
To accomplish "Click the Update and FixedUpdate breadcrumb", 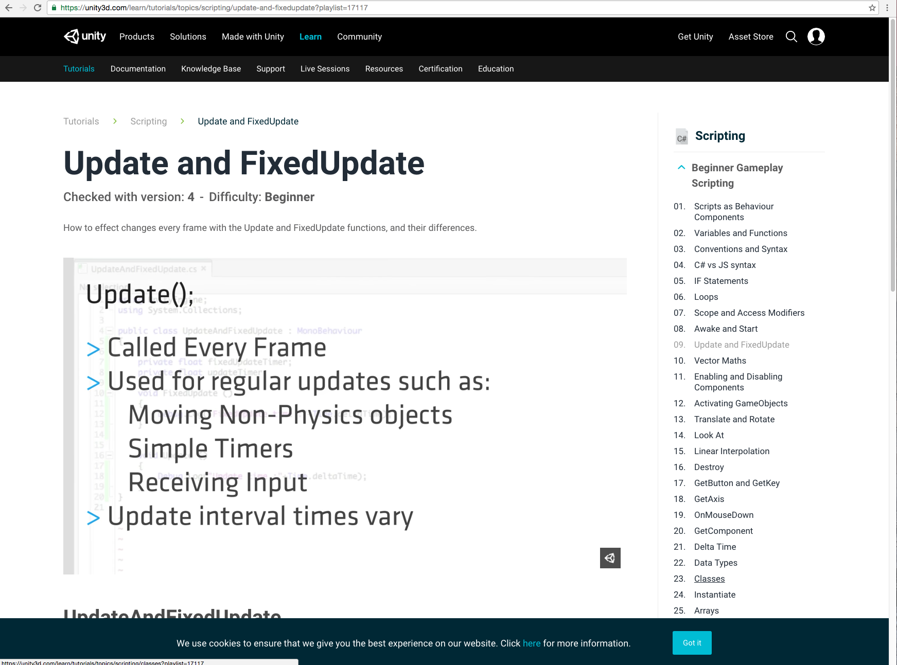I will pyautogui.click(x=248, y=121).
